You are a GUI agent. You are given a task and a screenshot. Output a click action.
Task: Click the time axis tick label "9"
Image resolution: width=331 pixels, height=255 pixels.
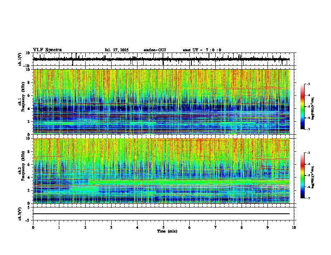(x=267, y=227)
